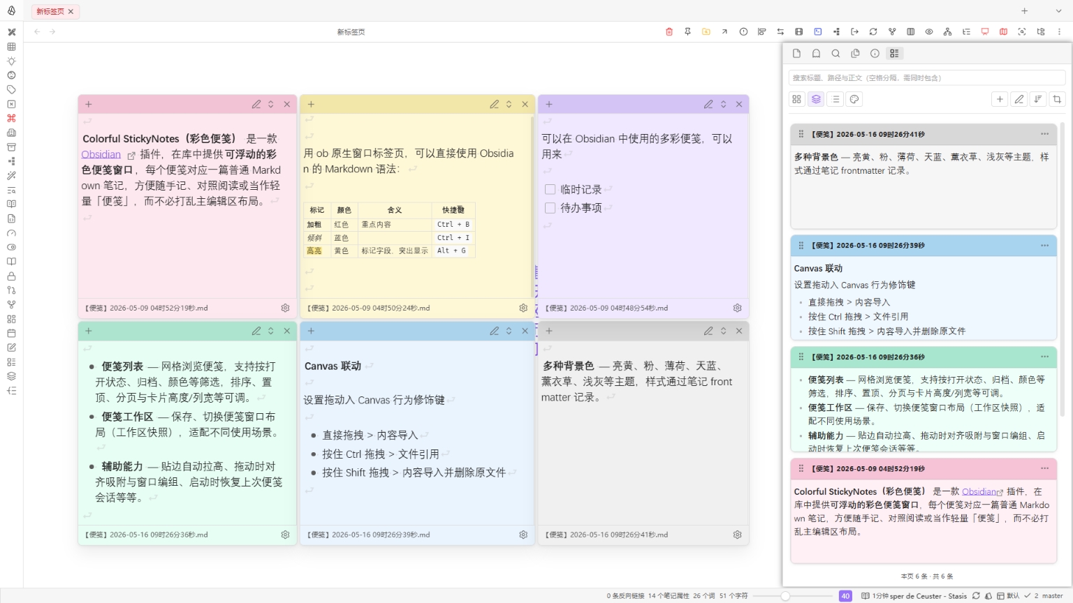The width and height of the screenshot is (1073, 603).
Task: Click the lightbulb icon in left ribbon
Action: pos(11,61)
